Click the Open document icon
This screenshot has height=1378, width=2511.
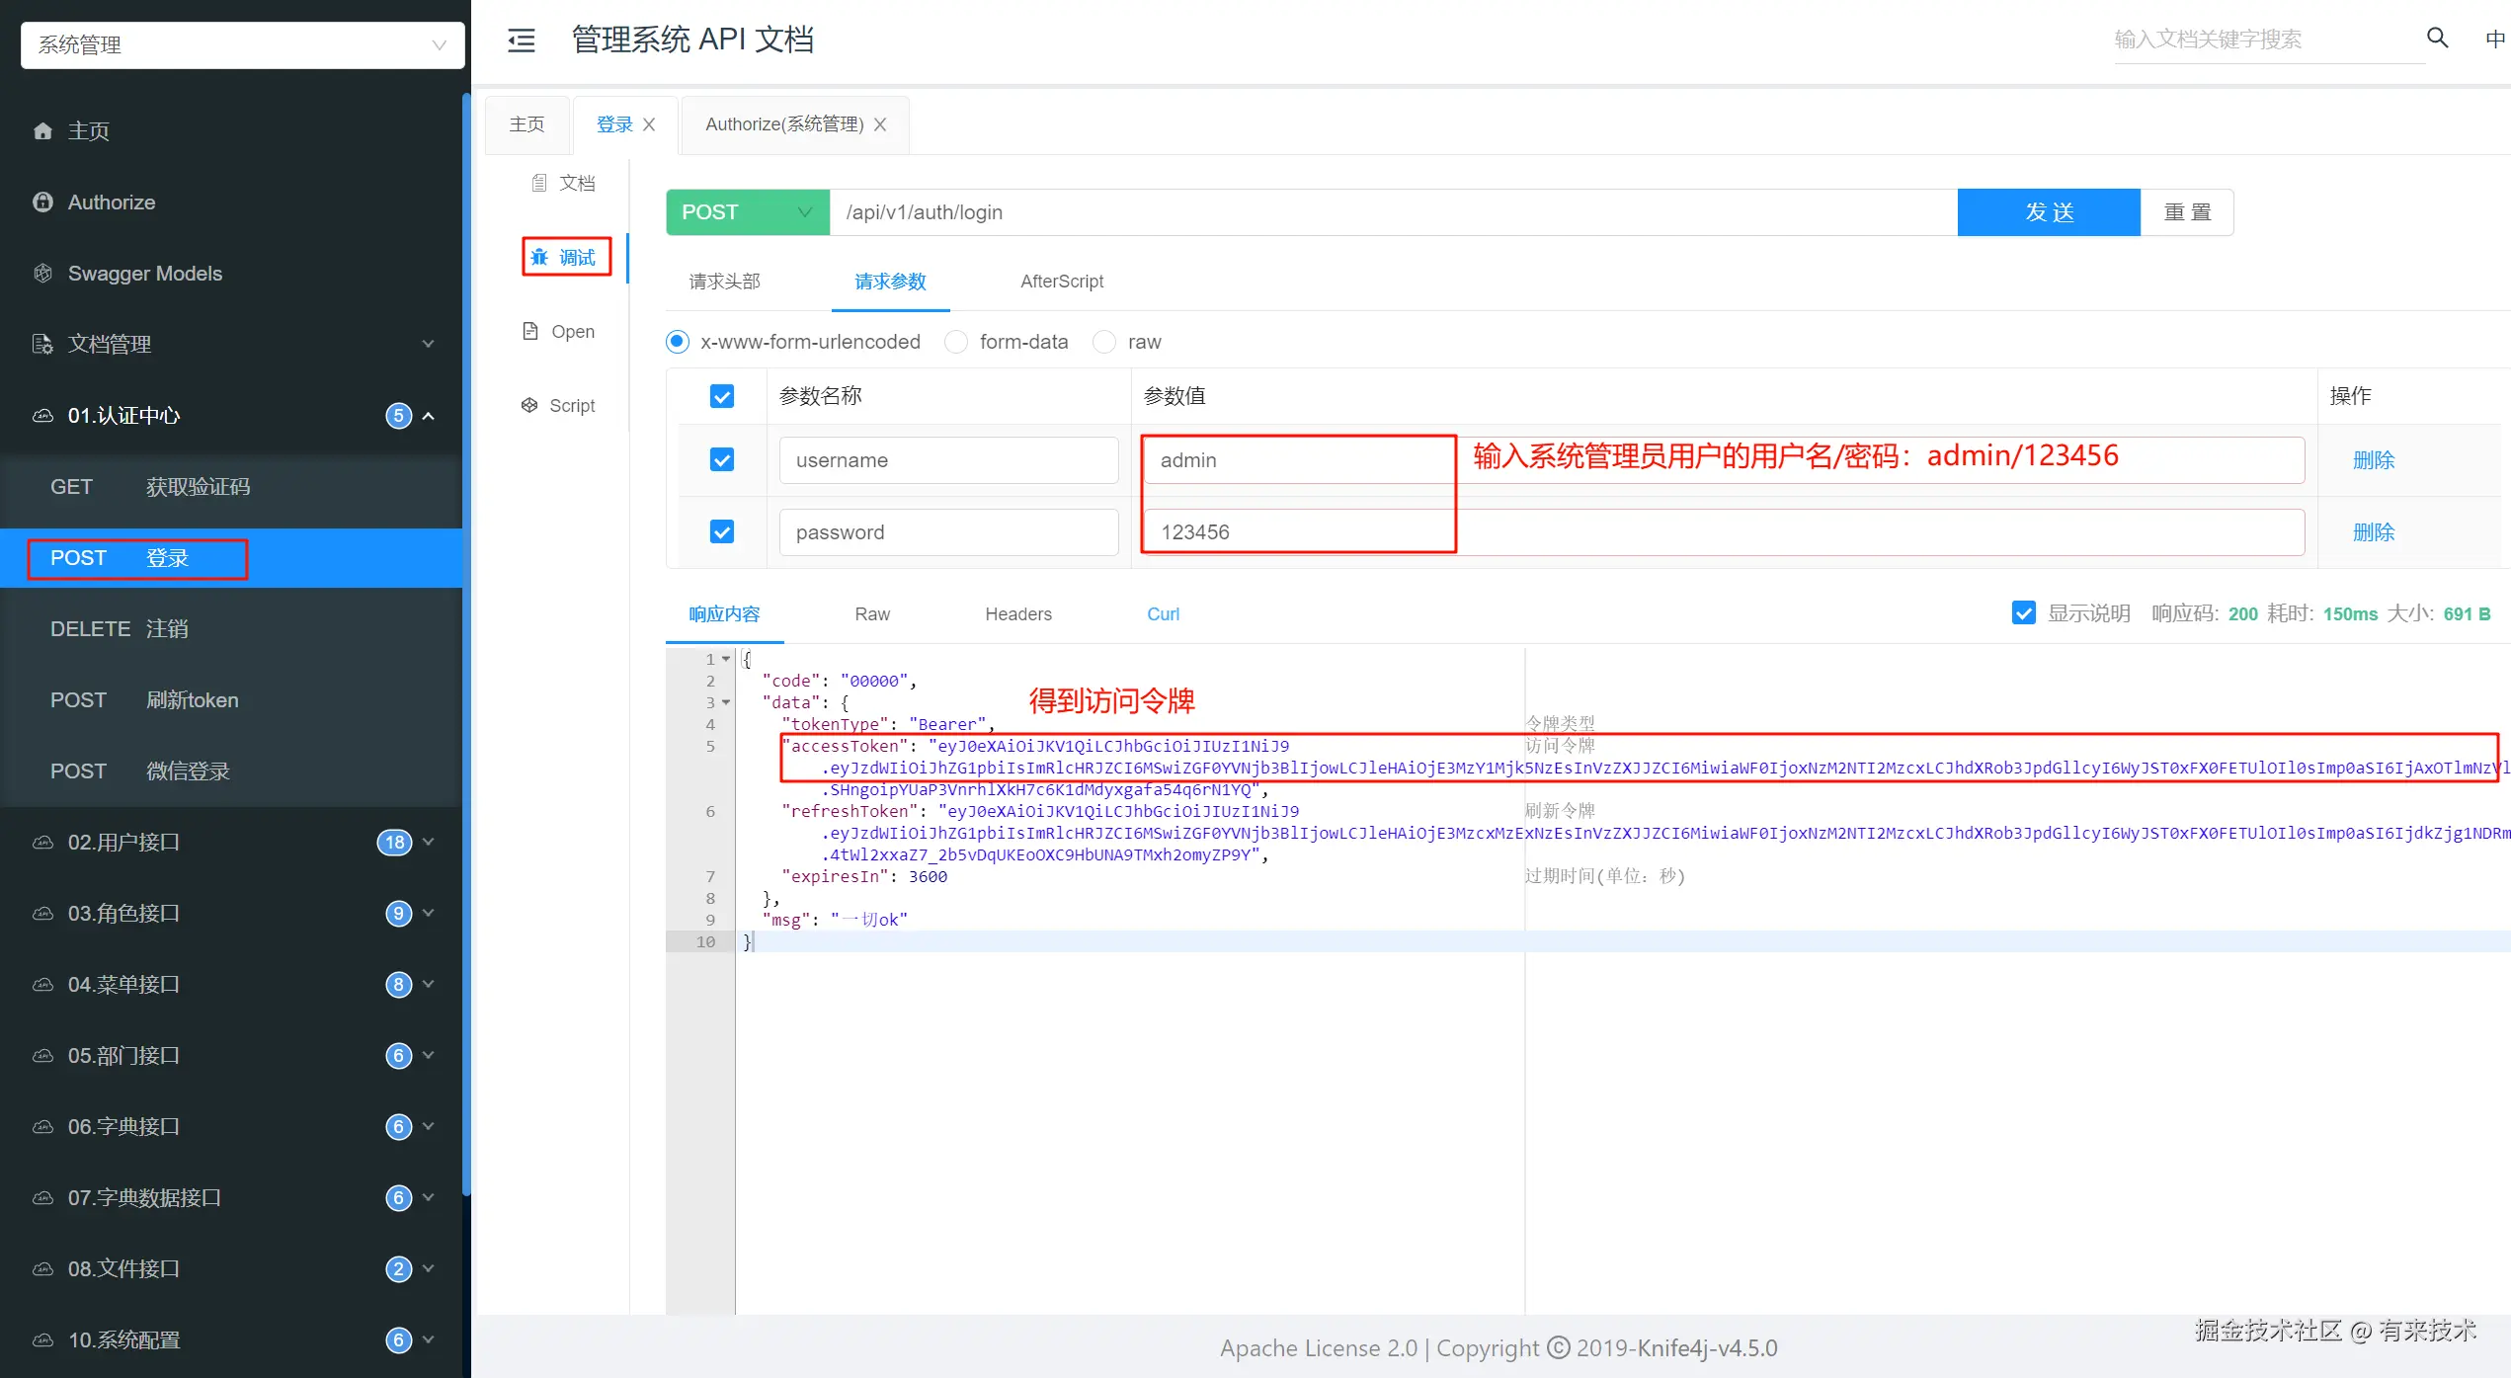tap(530, 331)
